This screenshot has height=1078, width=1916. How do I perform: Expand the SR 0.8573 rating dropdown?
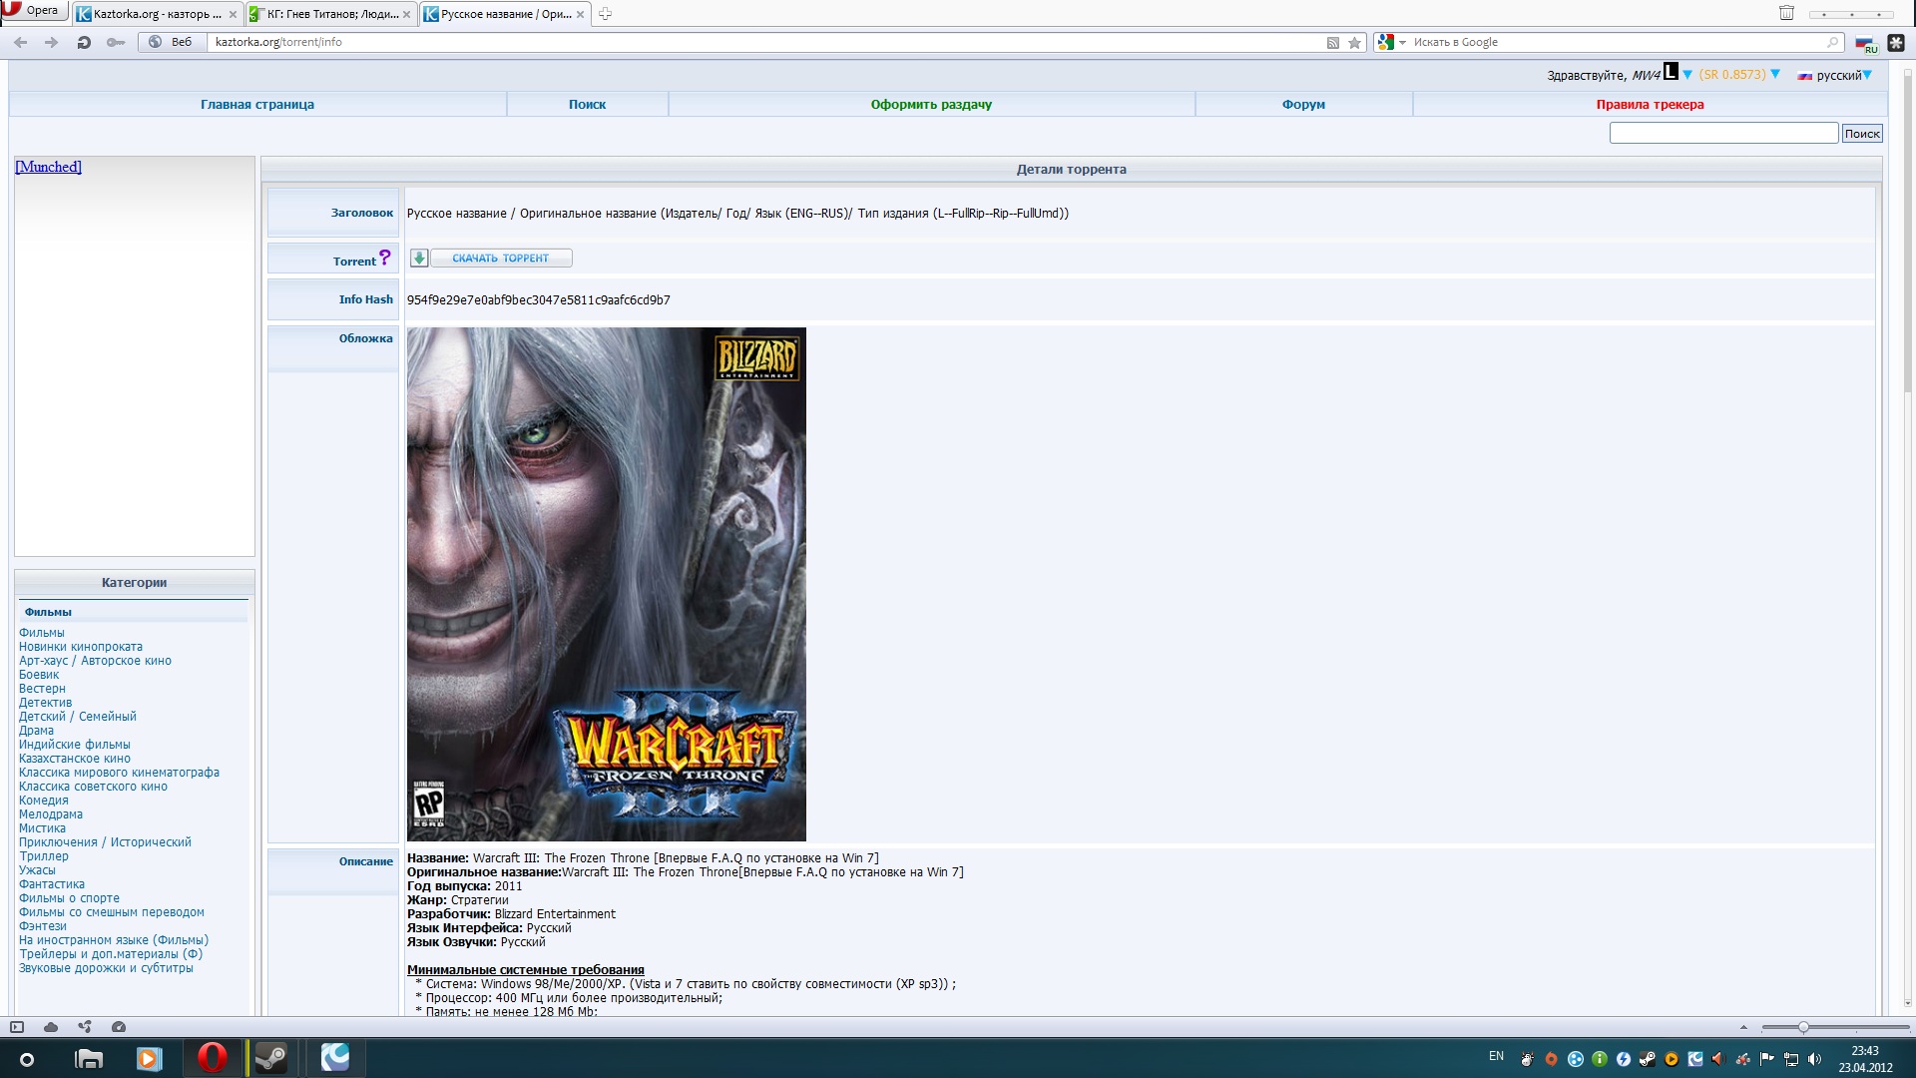coord(1775,74)
